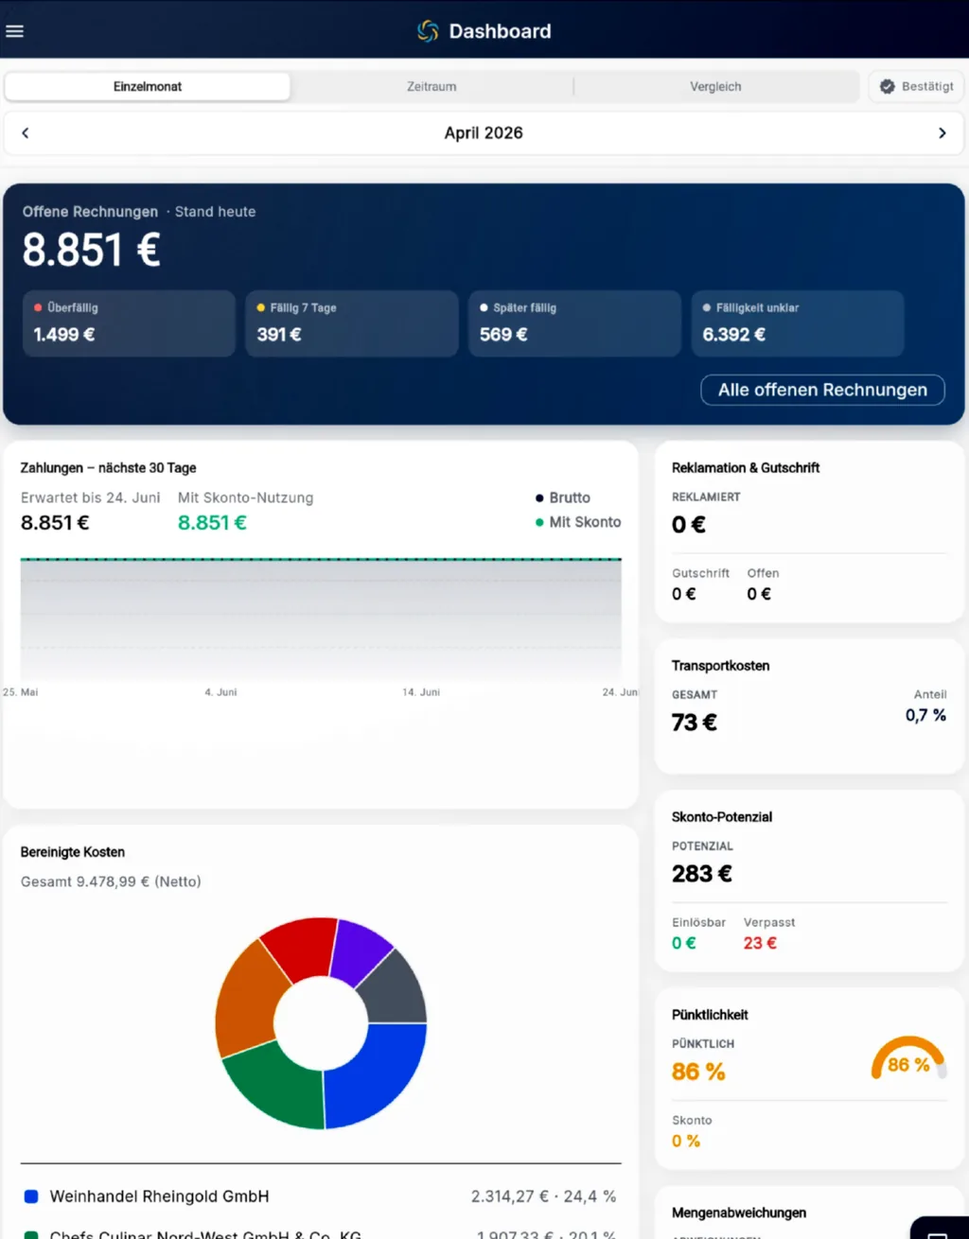The height and width of the screenshot is (1239, 969).
Task: Click the 2.314,27 € · 24,4 % value
Action: tap(543, 1196)
